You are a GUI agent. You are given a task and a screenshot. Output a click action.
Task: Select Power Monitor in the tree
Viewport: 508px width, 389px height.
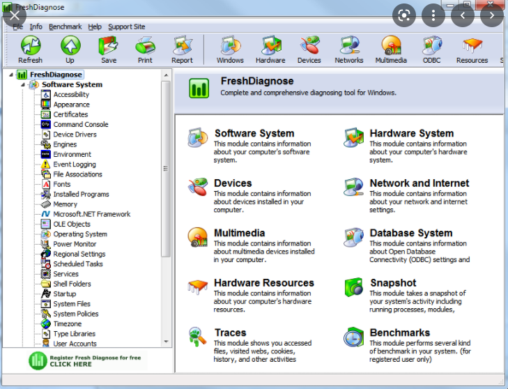75,244
